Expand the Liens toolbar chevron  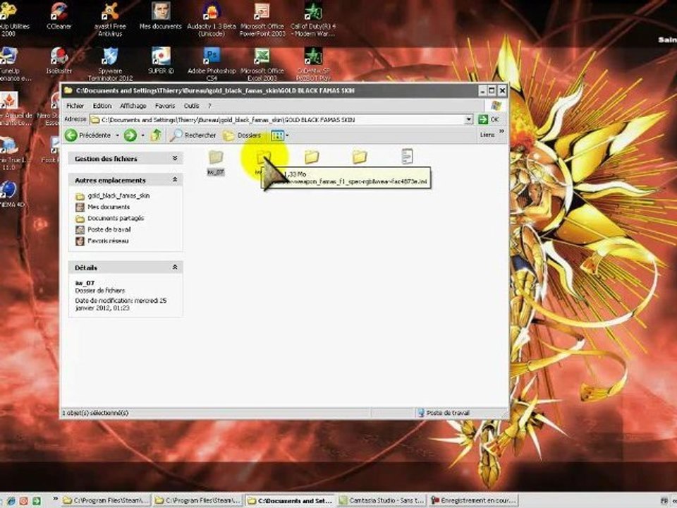[501, 131]
